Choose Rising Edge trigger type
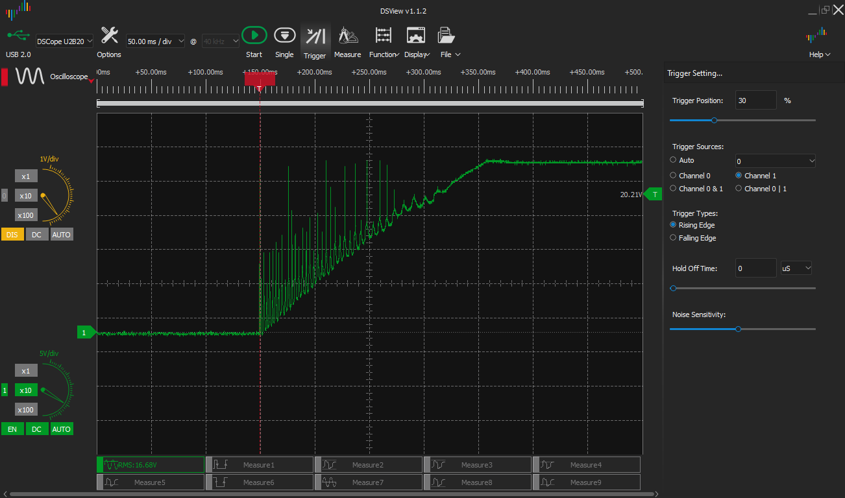The image size is (845, 498). [x=673, y=225]
